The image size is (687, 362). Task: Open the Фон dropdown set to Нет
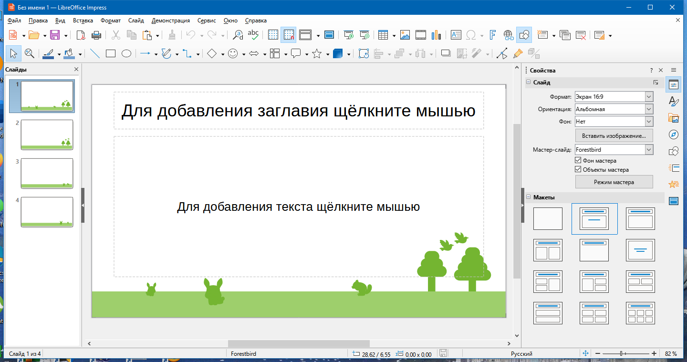point(614,121)
